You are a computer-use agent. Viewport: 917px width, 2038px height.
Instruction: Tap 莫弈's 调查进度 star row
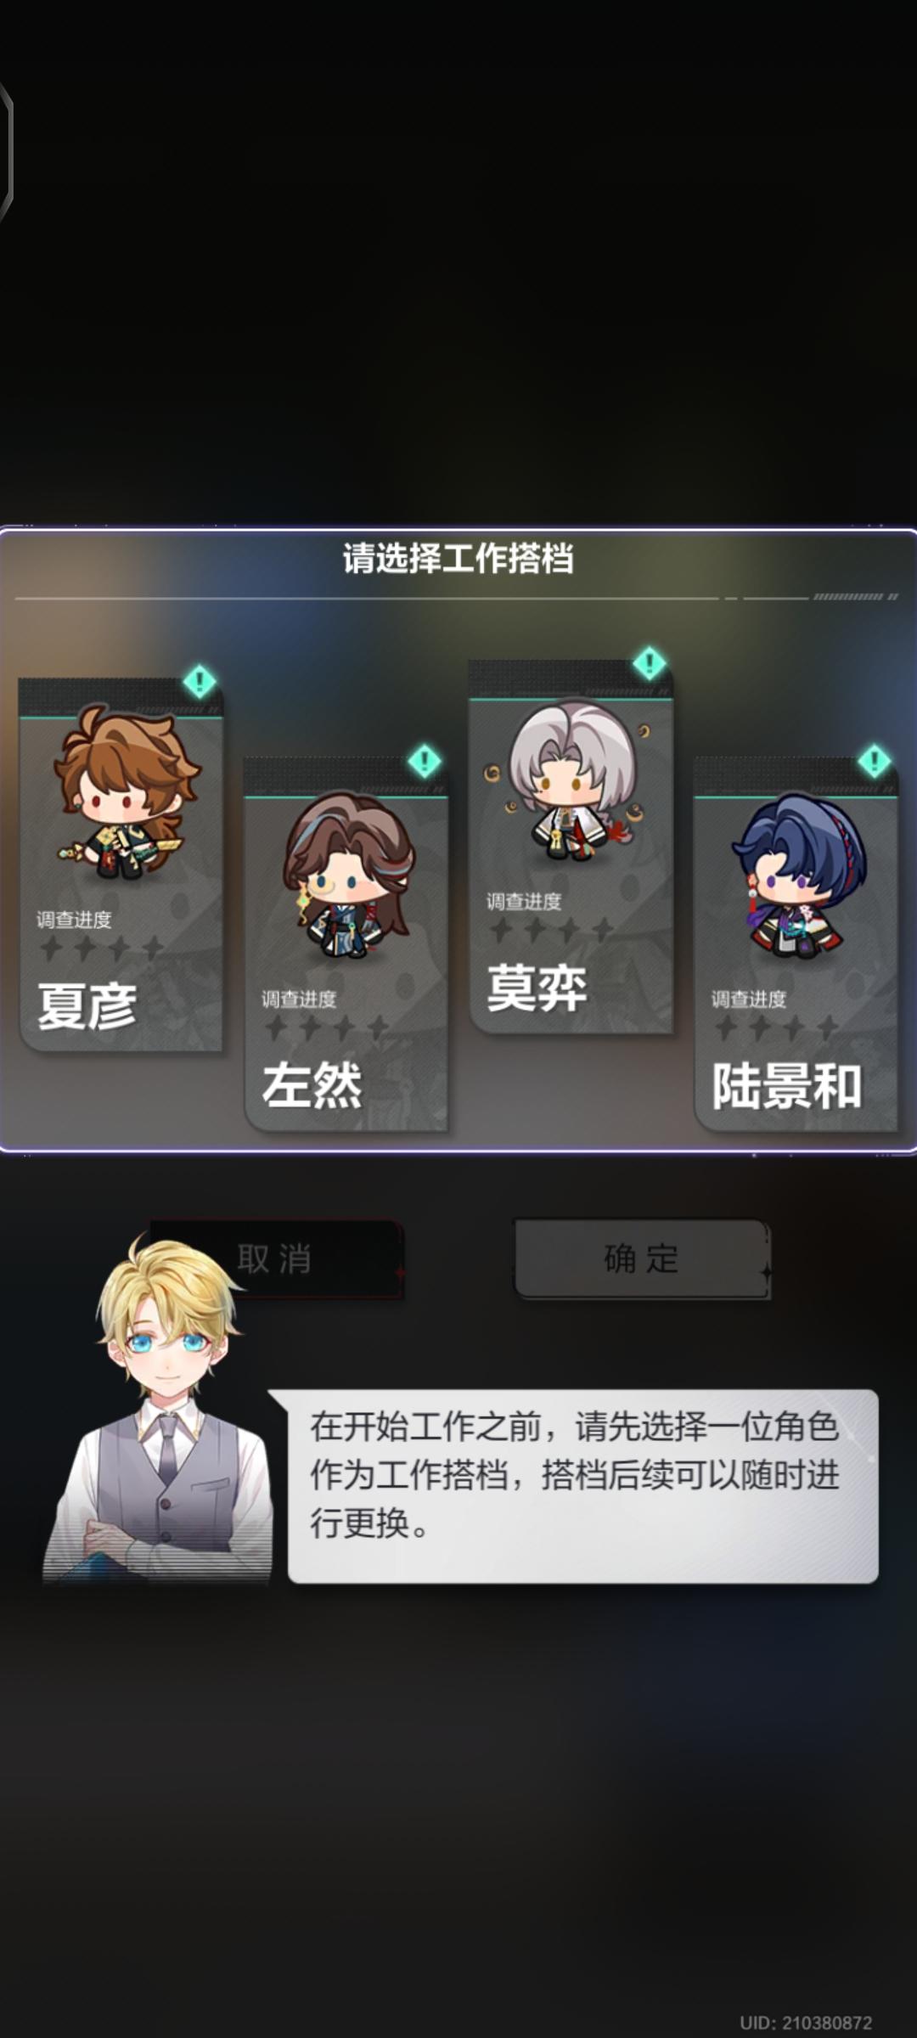pos(552,930)
